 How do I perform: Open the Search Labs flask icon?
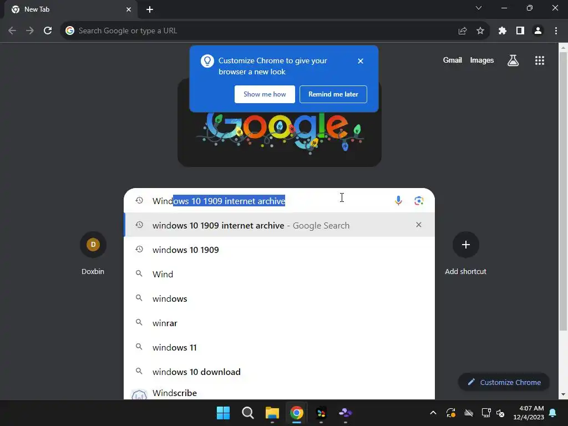(x=513, y=60)
